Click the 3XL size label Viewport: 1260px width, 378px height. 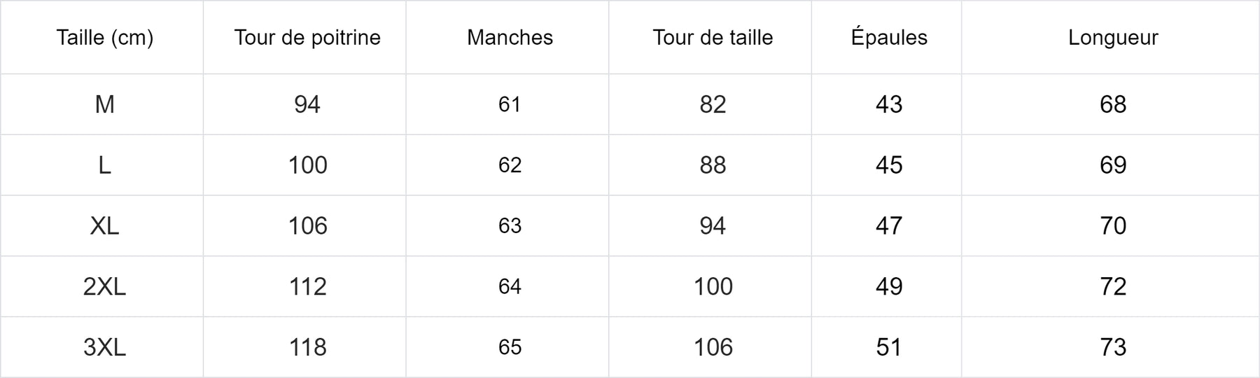[x=105, y=347]
